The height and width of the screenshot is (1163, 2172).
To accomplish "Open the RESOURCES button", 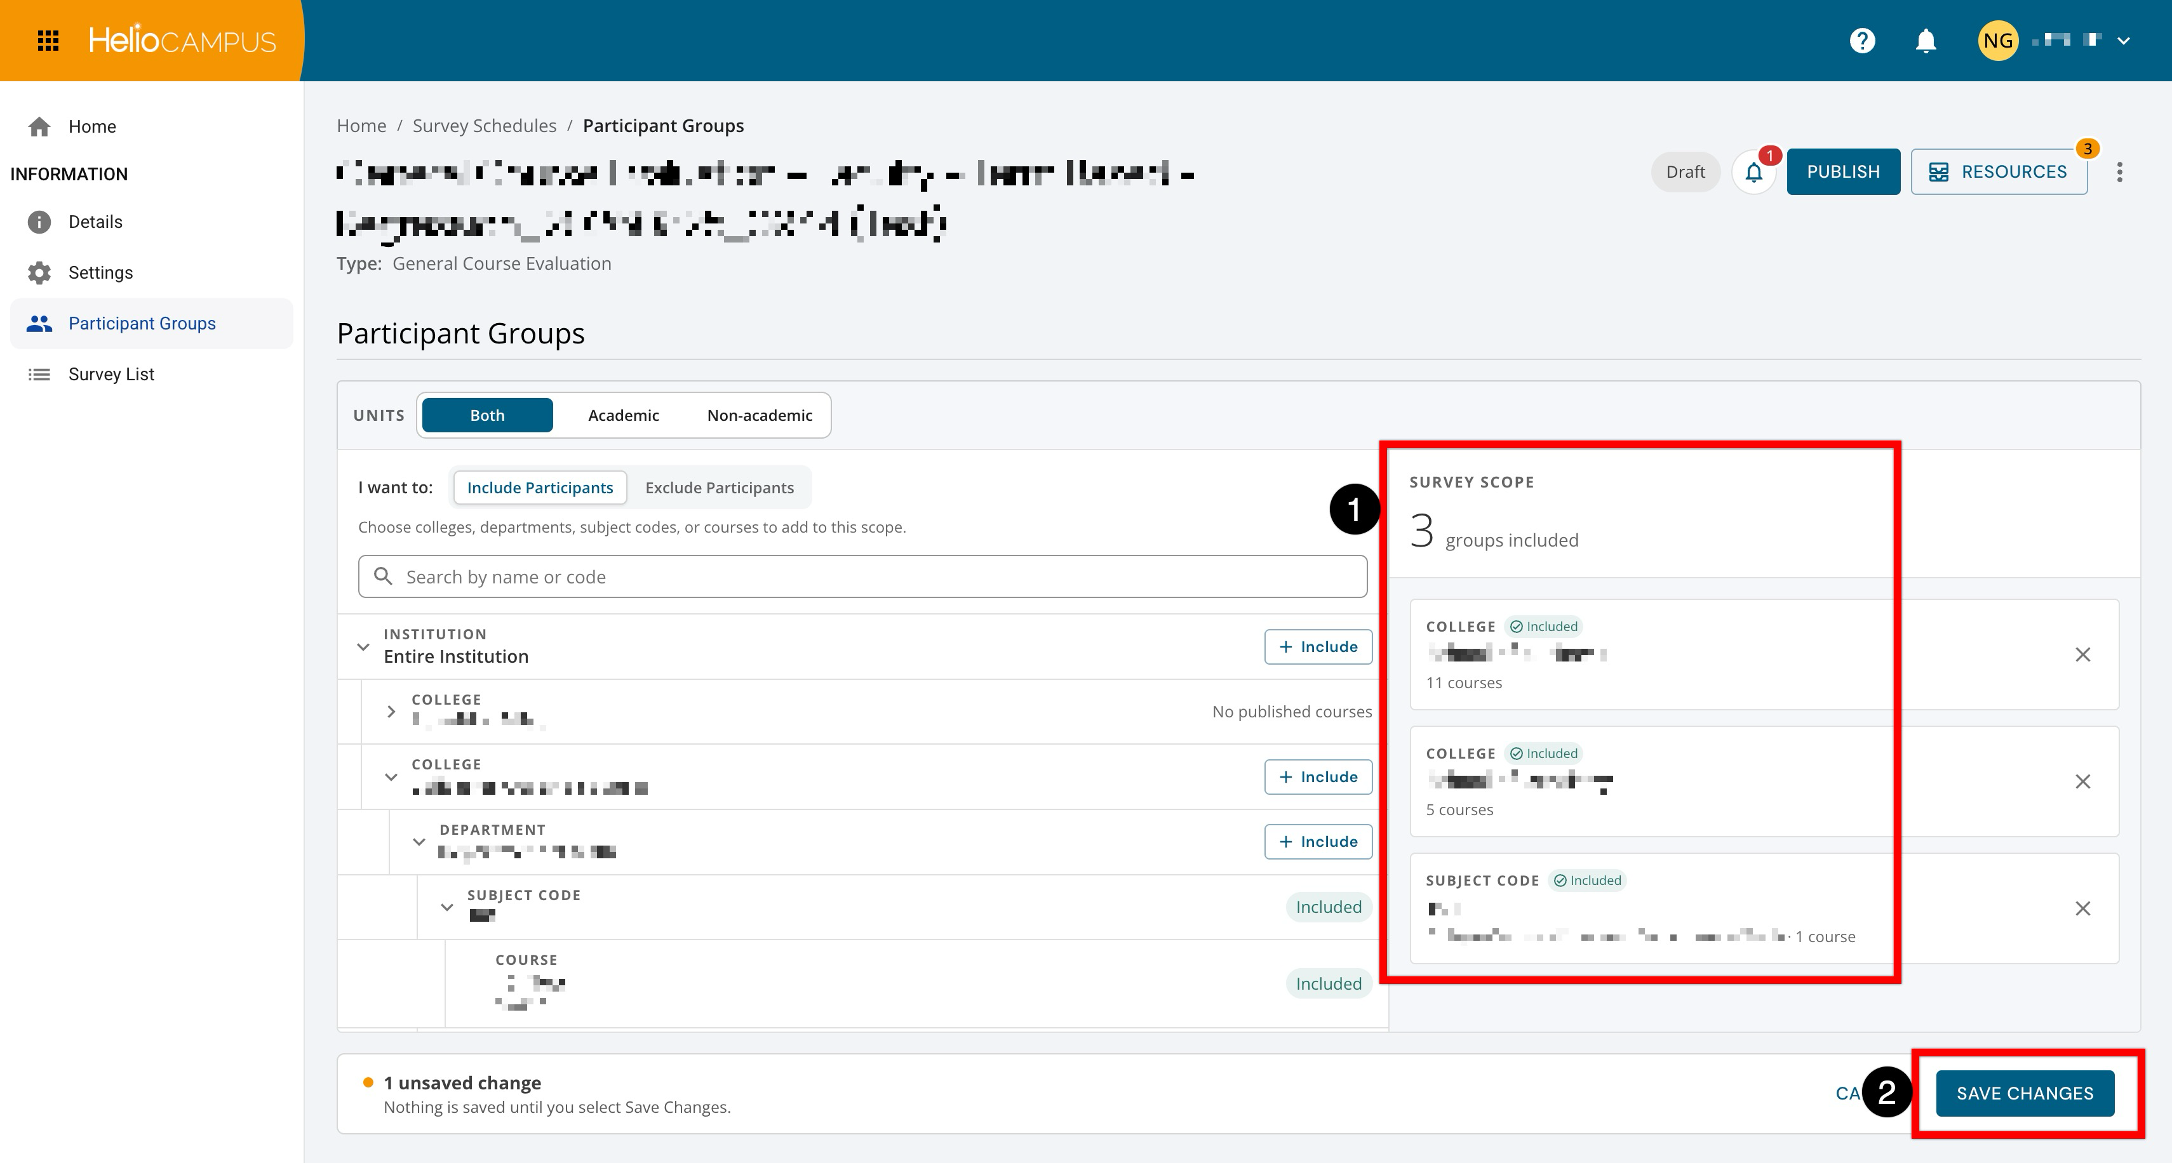I will (x=1999, y=172).
